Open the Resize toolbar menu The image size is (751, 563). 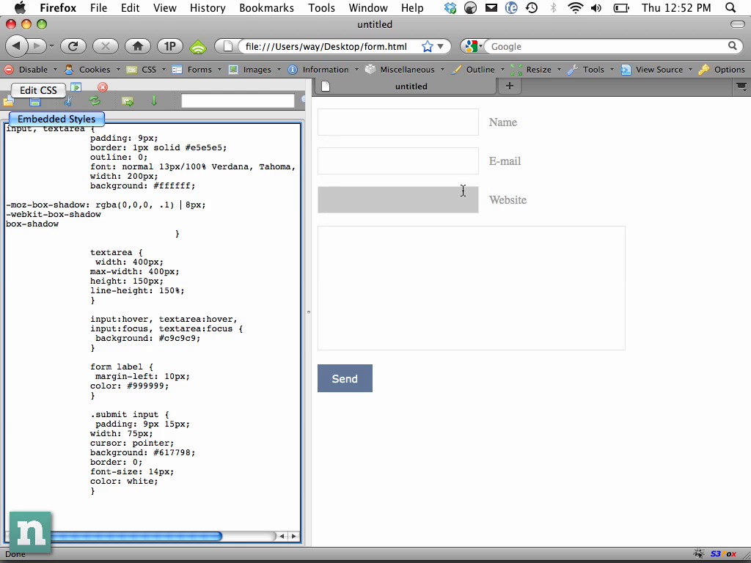point(536,70)
